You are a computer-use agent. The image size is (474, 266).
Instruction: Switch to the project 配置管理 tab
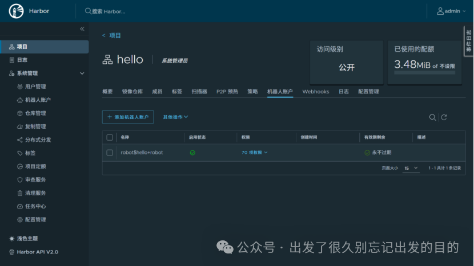[x=368, y=91]
